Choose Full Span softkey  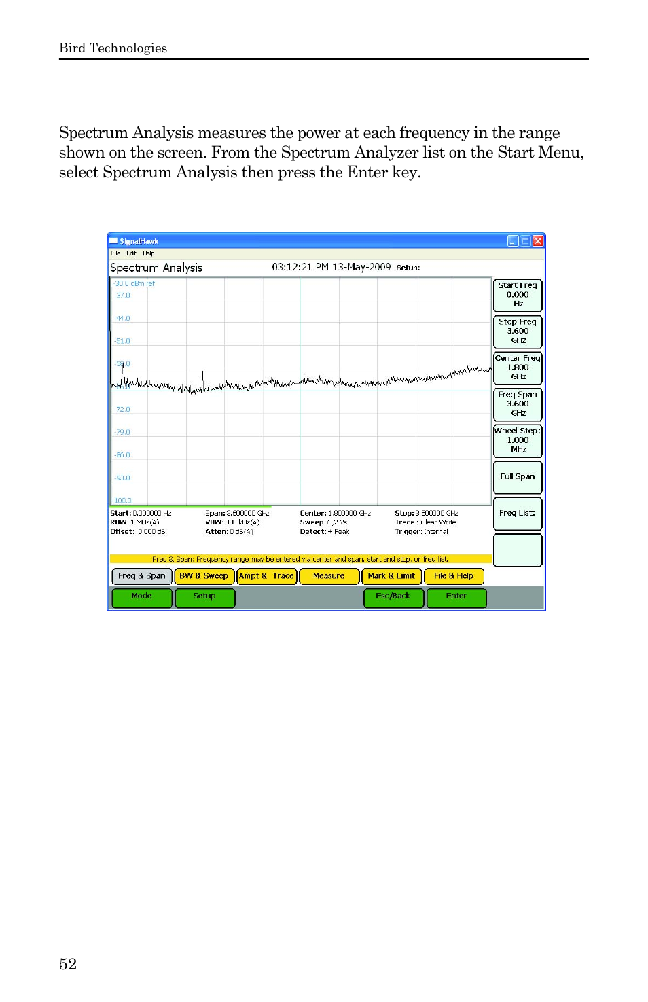click(518, 477)
